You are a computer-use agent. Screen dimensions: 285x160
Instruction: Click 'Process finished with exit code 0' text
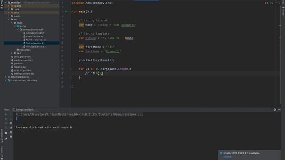tap(44, 128)
